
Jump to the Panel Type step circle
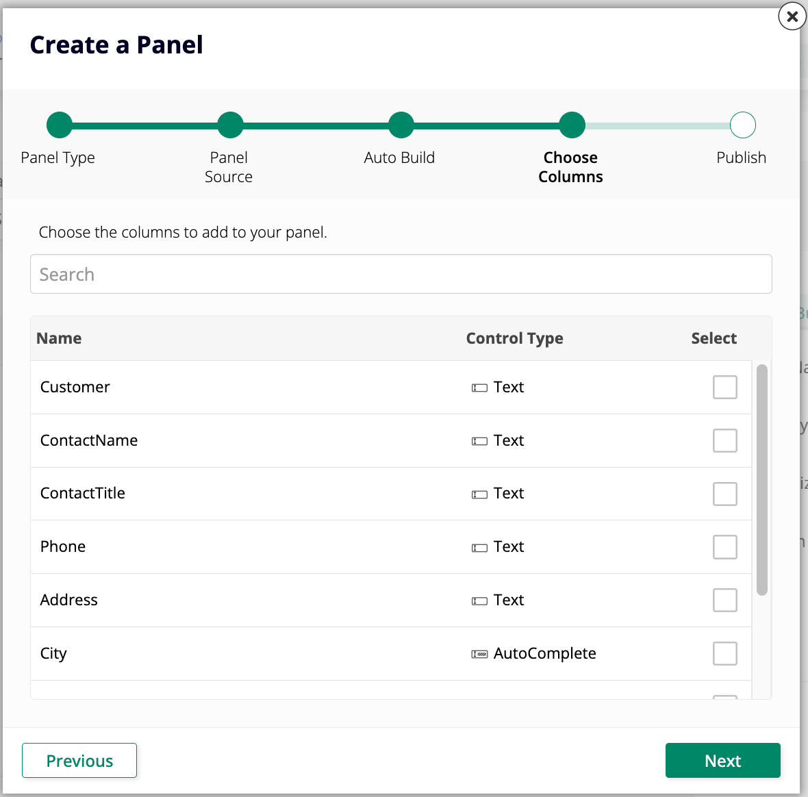point(60,125)
